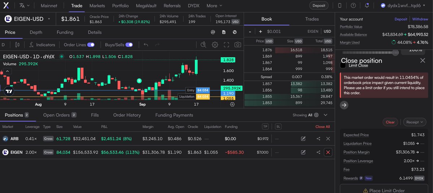The image size is (433, 193).
Task: Open the chart time axis settings icon
Action: point(232,104)
